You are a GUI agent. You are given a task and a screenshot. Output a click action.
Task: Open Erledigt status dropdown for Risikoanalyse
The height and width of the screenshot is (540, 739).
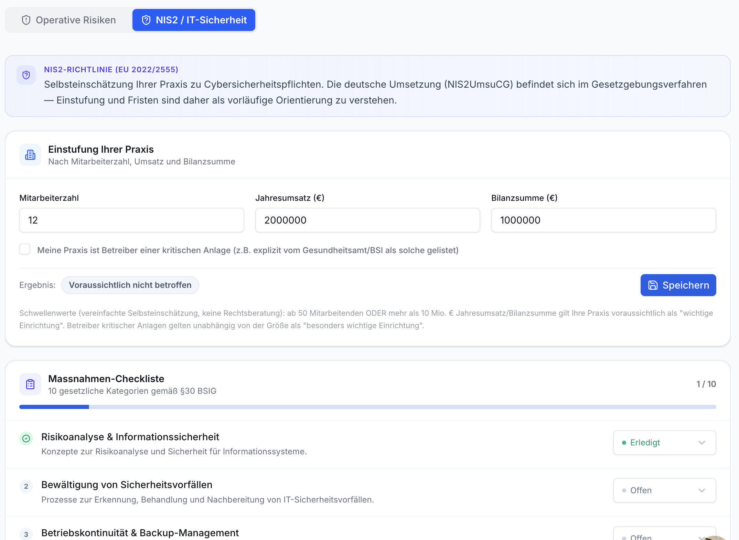tap(665, 443)
